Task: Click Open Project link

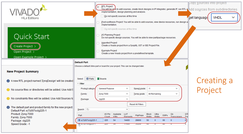Action: pos(24,52)
